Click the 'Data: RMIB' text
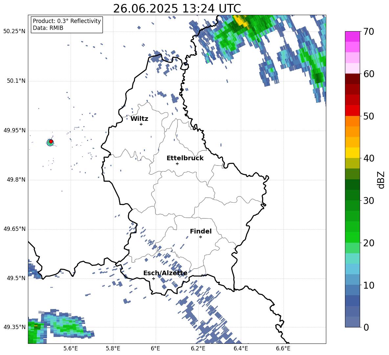Screen dimensions: 389x355 (48, 28)
